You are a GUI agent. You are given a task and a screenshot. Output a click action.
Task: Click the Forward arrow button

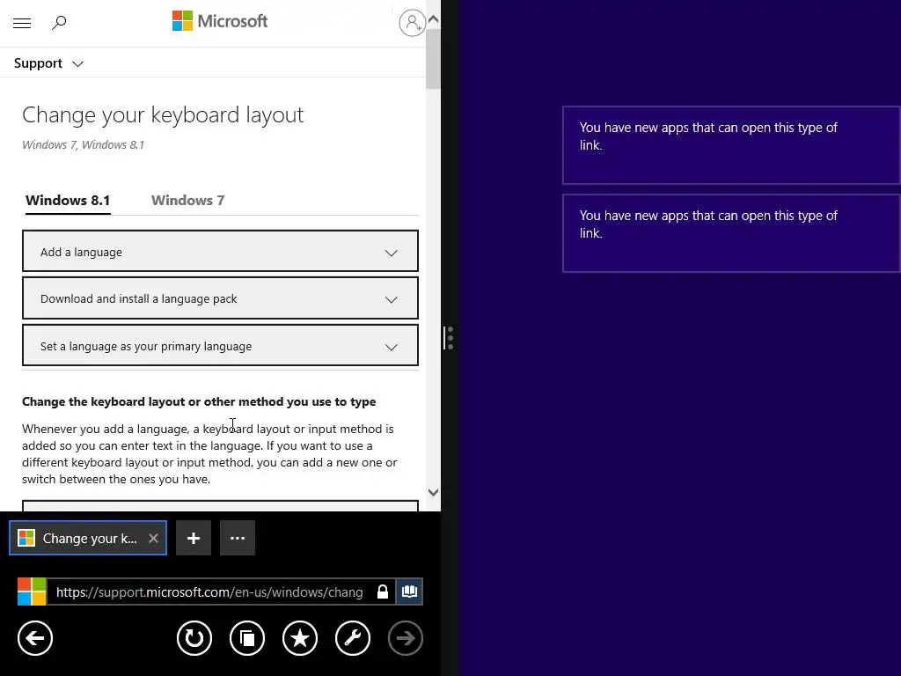pyautogui.click(x=406, y=638)
